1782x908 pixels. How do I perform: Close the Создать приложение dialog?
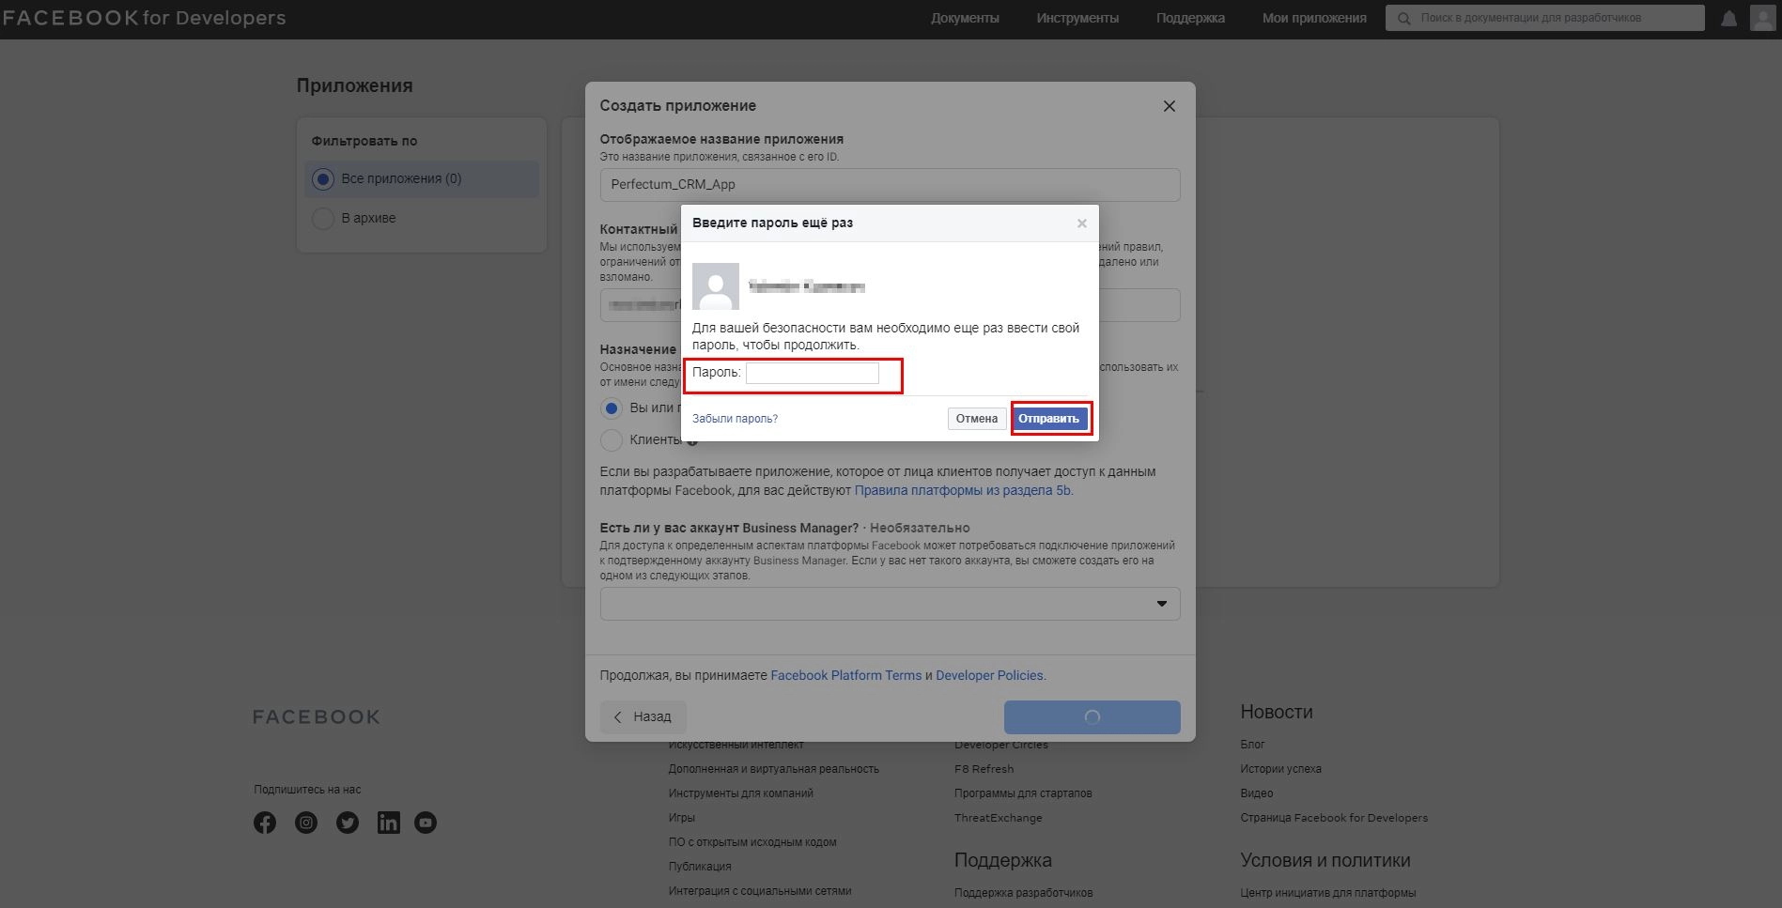pos(1170,106)
